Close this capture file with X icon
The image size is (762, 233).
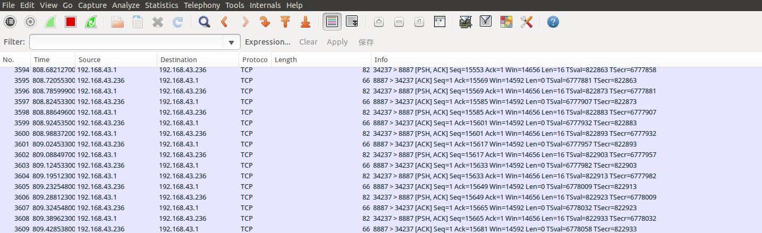click(158, 22)
